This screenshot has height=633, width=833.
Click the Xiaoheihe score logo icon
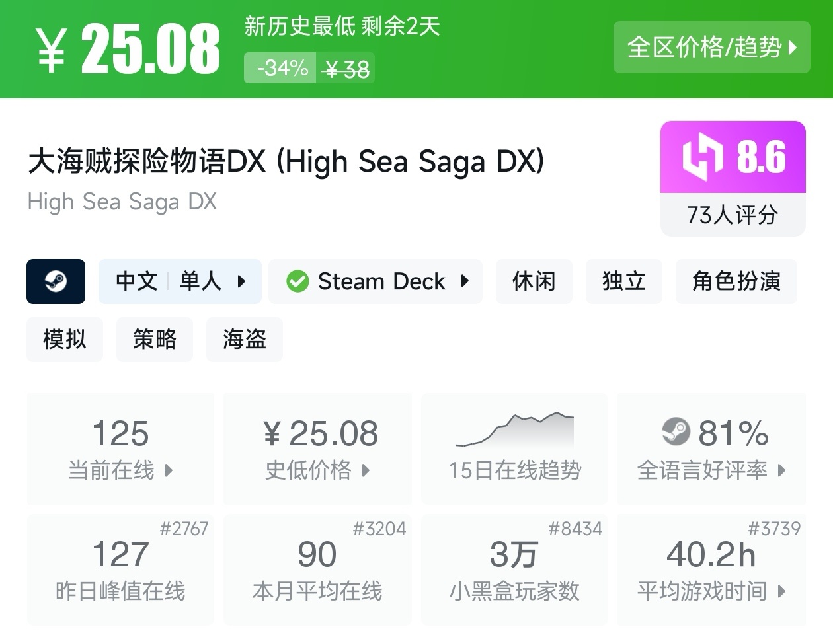tap(703, 157)
